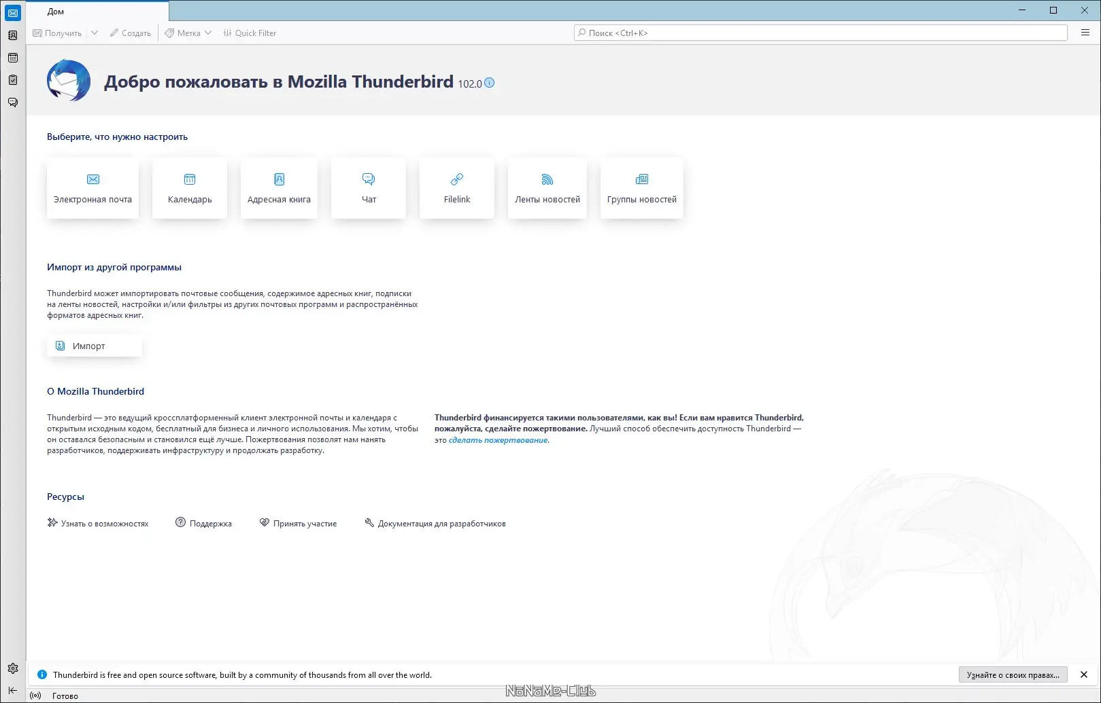Open the Chat space icon
1101x703 pixels.
pos(13,103)
